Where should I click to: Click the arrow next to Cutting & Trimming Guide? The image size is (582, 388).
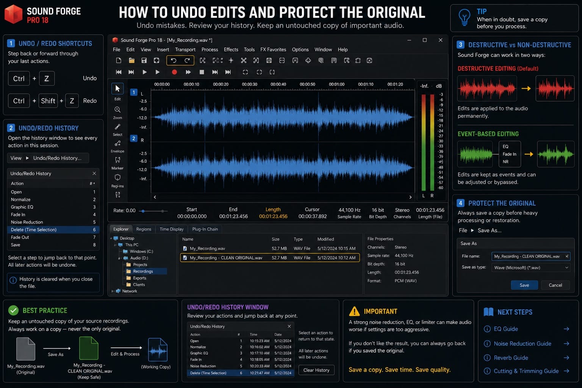point(566,371)
